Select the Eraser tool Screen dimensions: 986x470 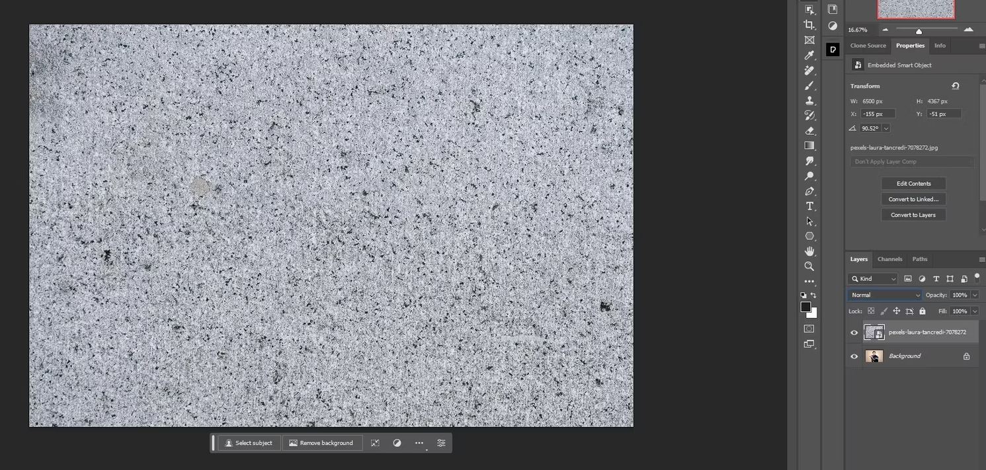tap(809, 131)
